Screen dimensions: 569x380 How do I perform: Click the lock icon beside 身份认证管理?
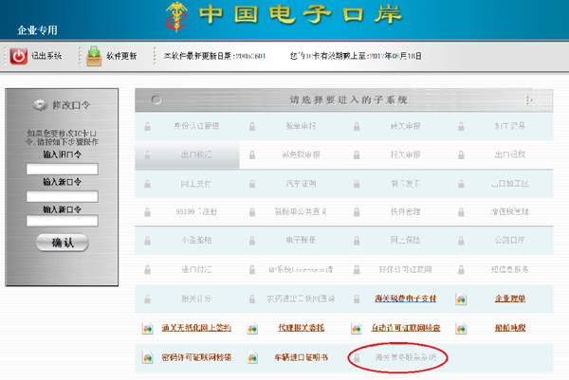147,126
